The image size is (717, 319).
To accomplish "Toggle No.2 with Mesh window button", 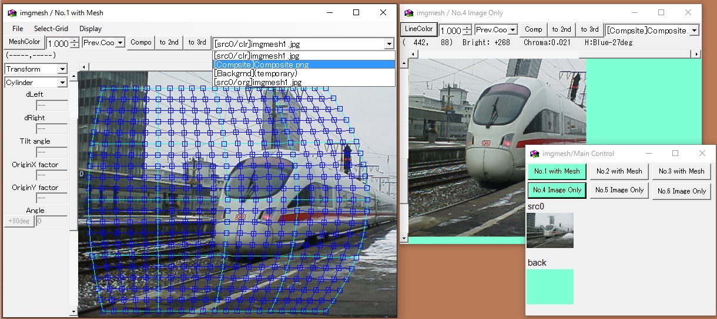I will [x=619, y=171].
